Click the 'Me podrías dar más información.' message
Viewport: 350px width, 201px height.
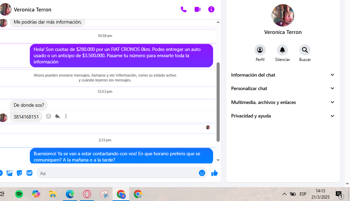pos(47,22)
